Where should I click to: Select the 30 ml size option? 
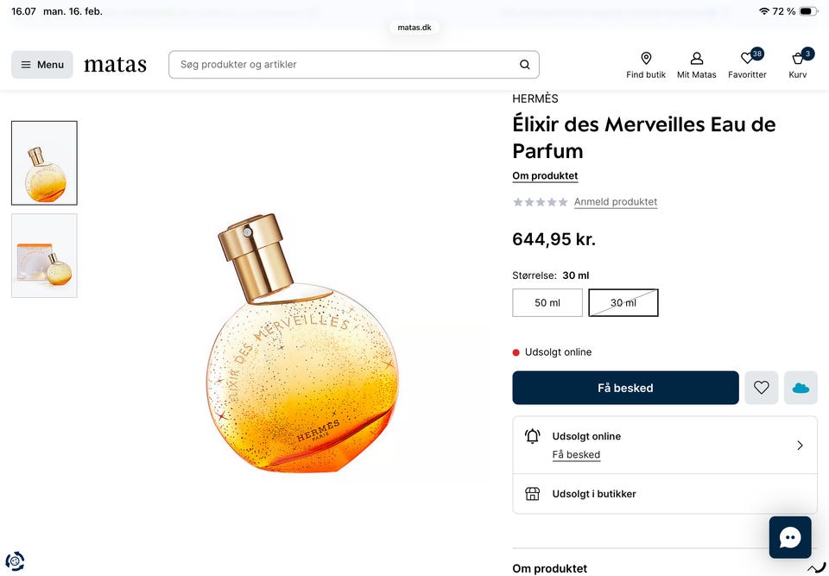click(623, 303)
